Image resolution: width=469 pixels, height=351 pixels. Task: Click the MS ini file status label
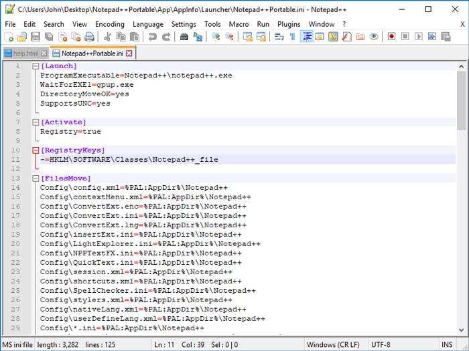coord(17,345)
